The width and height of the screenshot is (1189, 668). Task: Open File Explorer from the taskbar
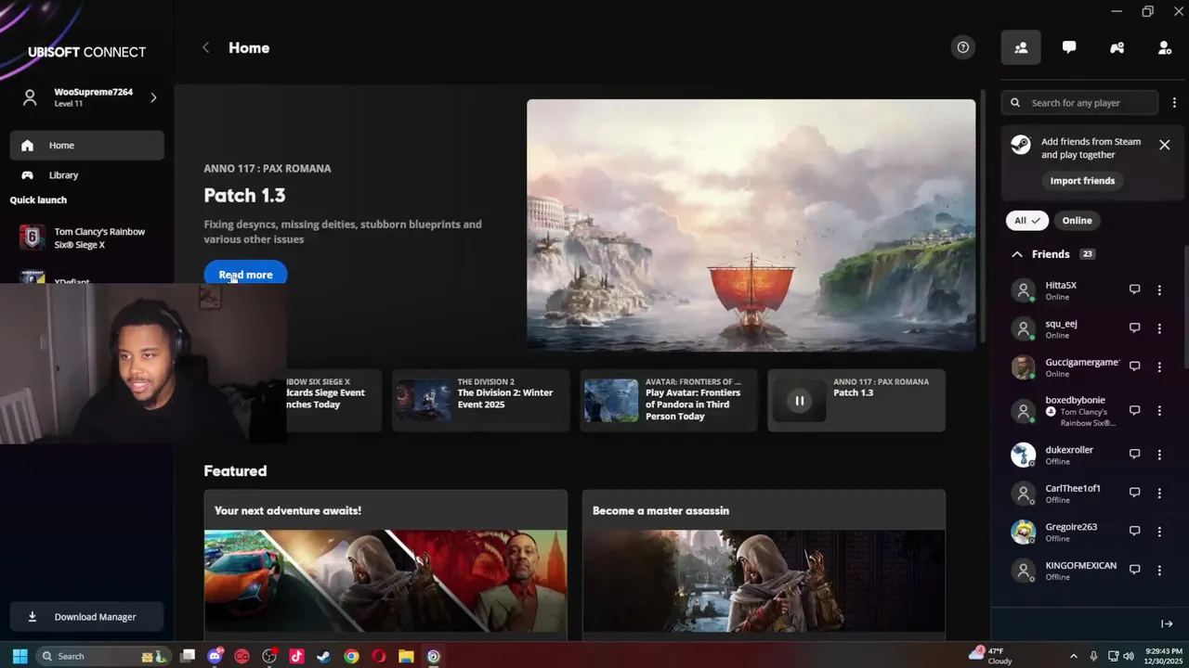click(x=406, y=656)
